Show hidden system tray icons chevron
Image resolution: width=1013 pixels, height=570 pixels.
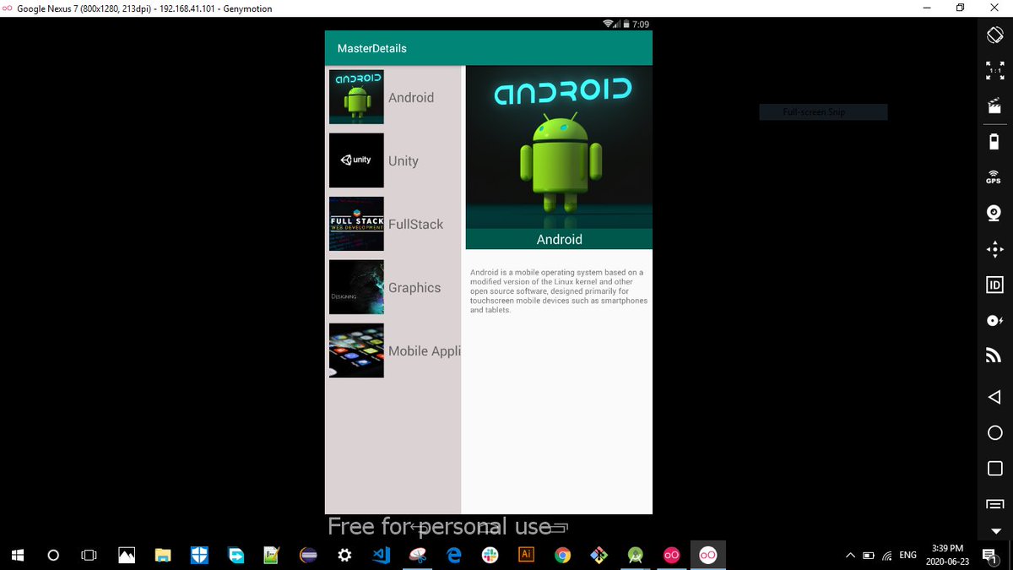850,555
